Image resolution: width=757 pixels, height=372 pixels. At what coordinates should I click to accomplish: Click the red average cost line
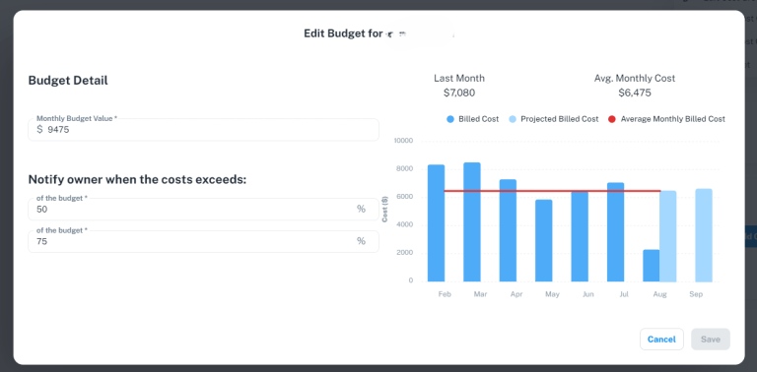click(552, 191)
